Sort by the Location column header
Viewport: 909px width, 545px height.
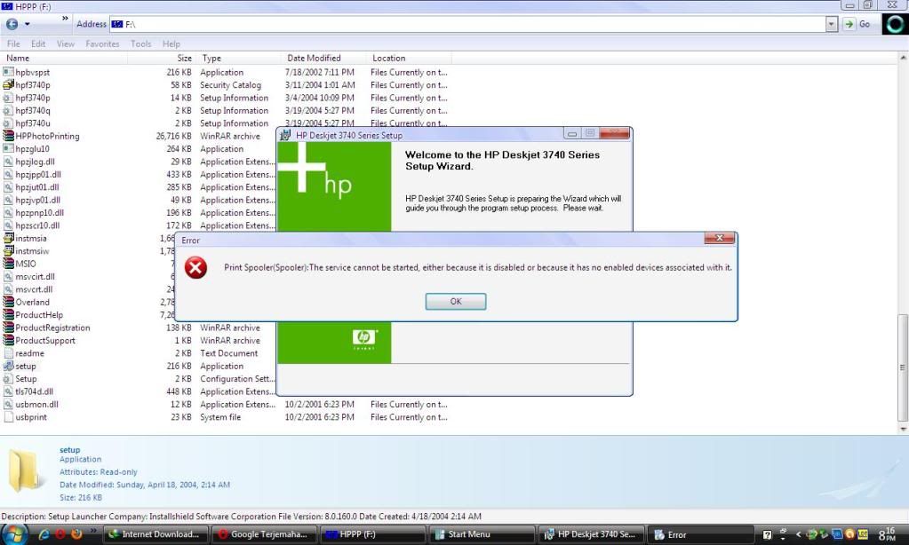[x=409, y=58]
